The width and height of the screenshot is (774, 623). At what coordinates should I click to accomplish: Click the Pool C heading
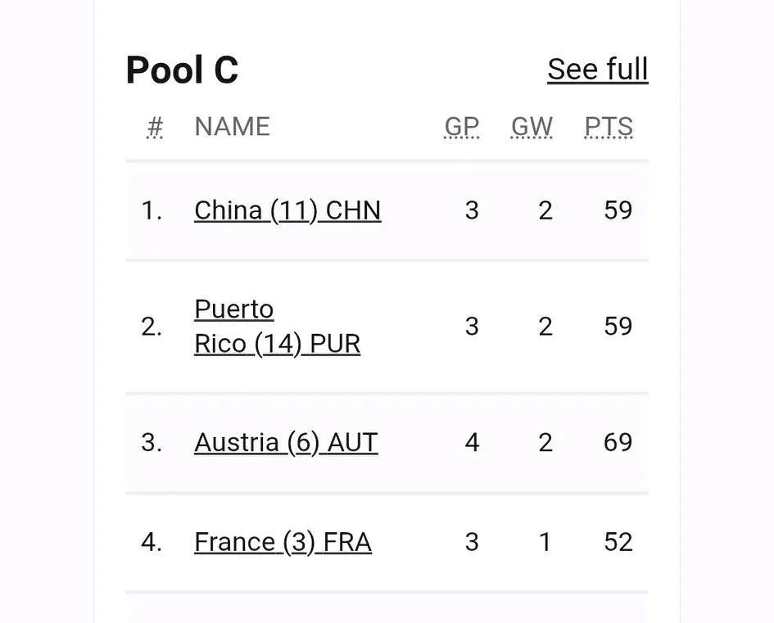coord(182,70)
